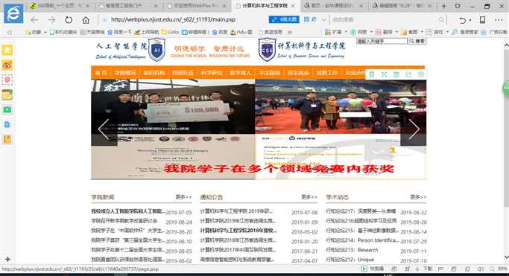
Task: Expand bookmarks overflow double chevron
Action: pyautogui.click(x=290, y=32)
